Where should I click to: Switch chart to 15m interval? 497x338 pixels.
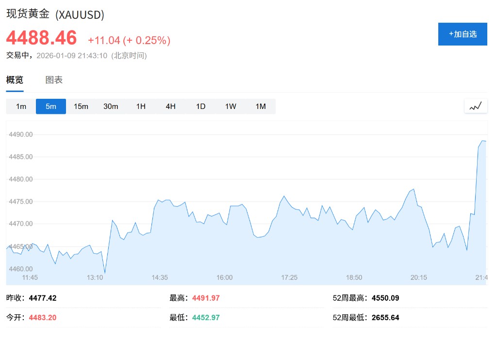coord(81,107)
